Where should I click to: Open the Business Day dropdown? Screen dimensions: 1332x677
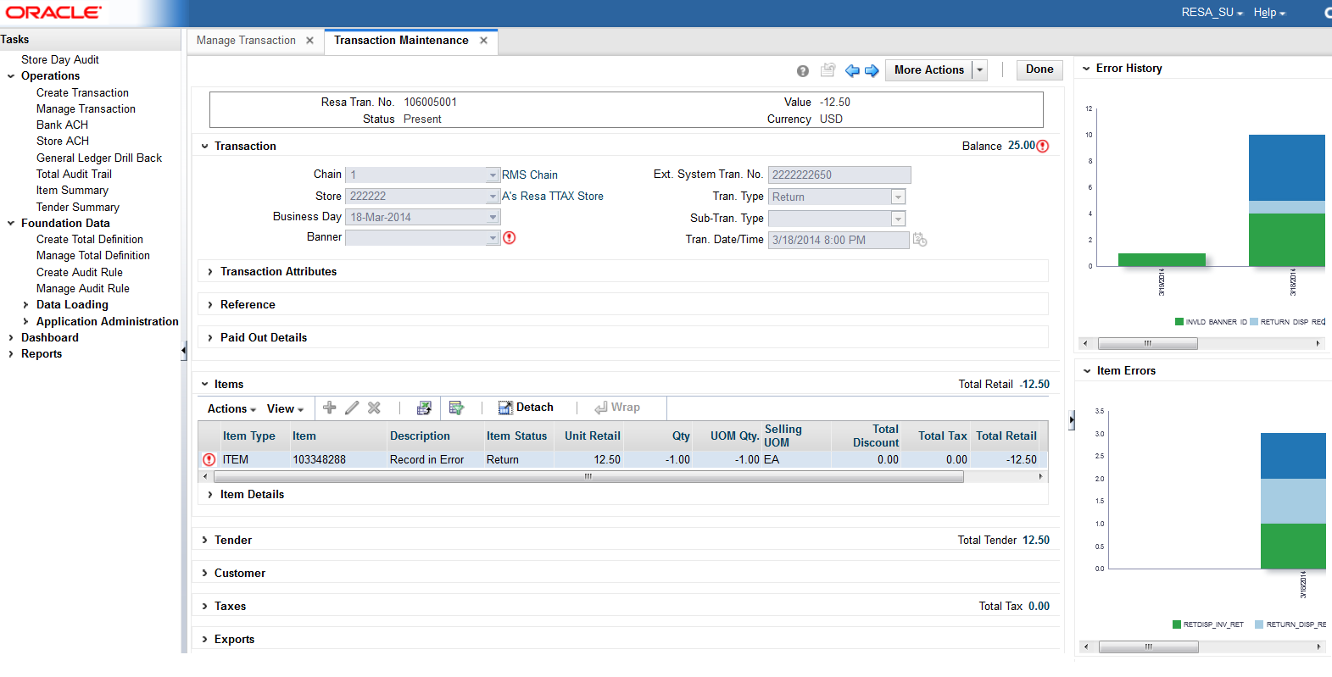[493, 217]
